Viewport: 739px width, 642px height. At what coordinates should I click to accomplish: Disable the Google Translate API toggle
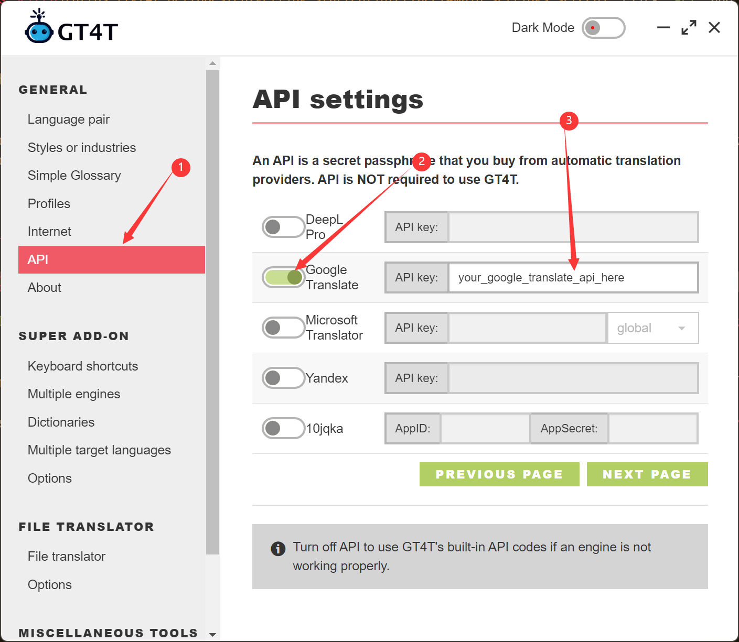click(283, 277)
